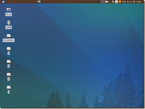Open the Xfce applications menu mouse icon
Viewport: 145px width, 109px height.
3,2
